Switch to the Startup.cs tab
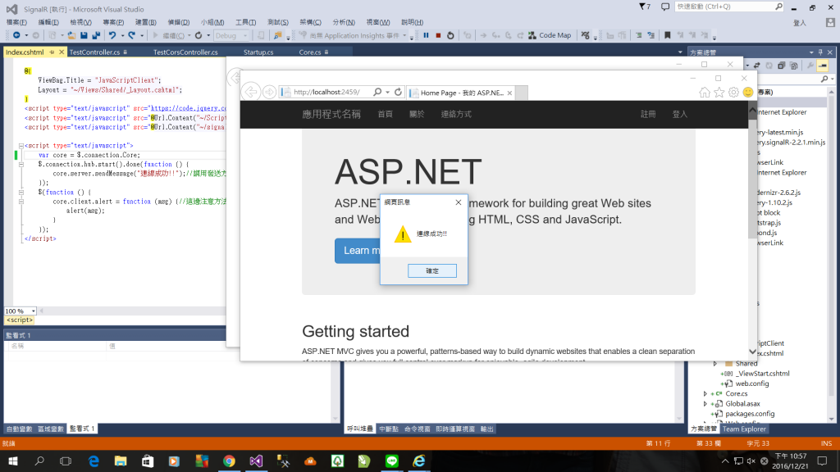The image size is (840, 472). [x=258, y=52]
